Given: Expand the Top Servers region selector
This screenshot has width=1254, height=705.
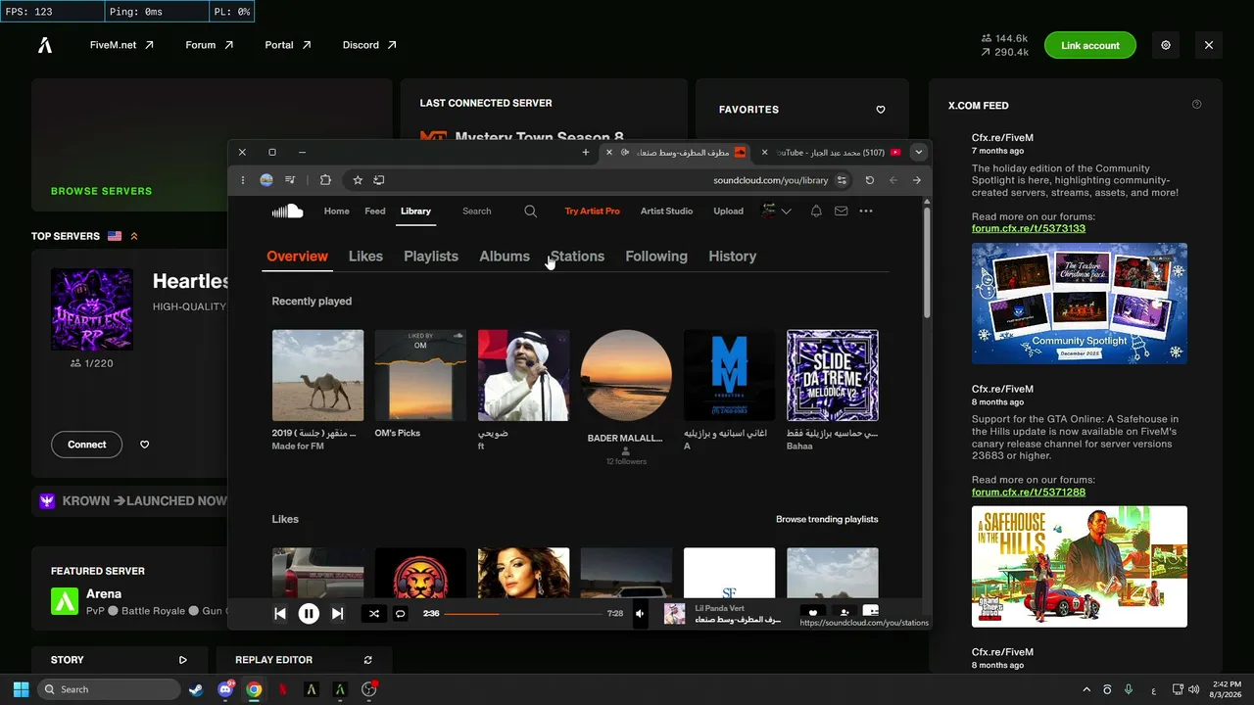Looking at the screenshot, I should pos(134,236).
